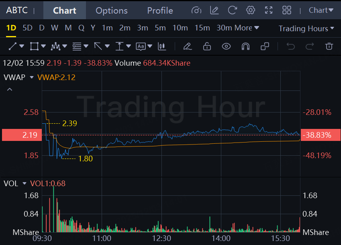Select the line drawing tool
Viewport: 341px width, 245px height.
(12, 46)
